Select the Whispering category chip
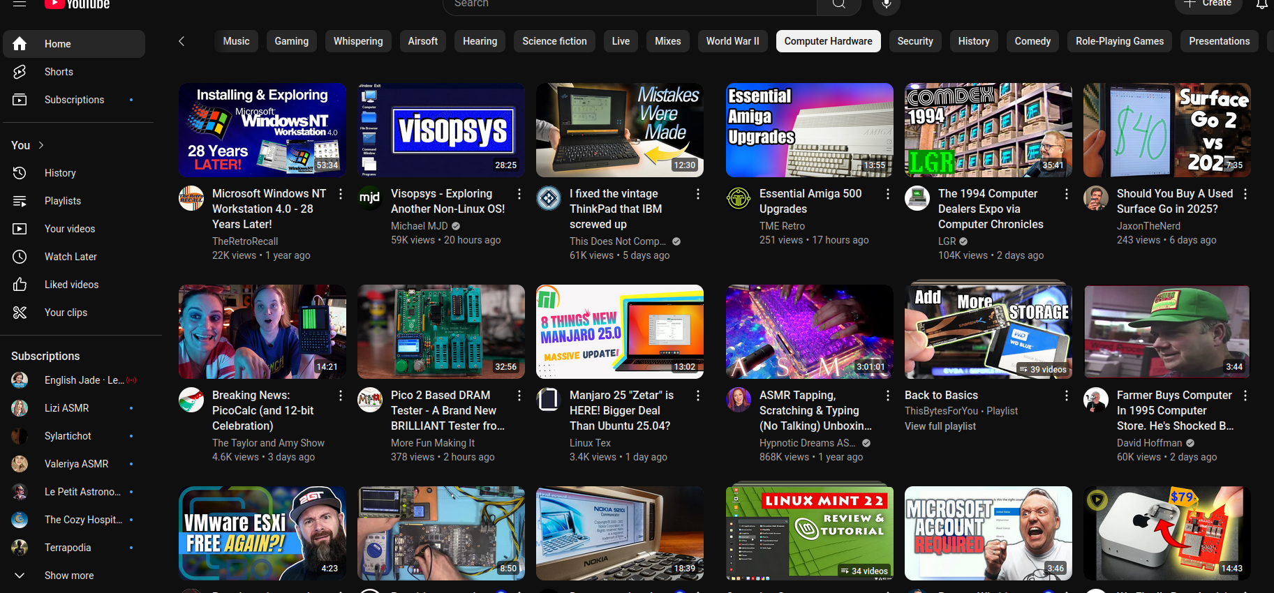 (x=358, y=41)
